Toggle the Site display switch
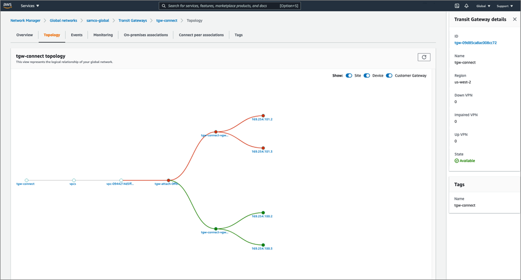521x280 pixels. pyautogui.click(x=349, y=76)
